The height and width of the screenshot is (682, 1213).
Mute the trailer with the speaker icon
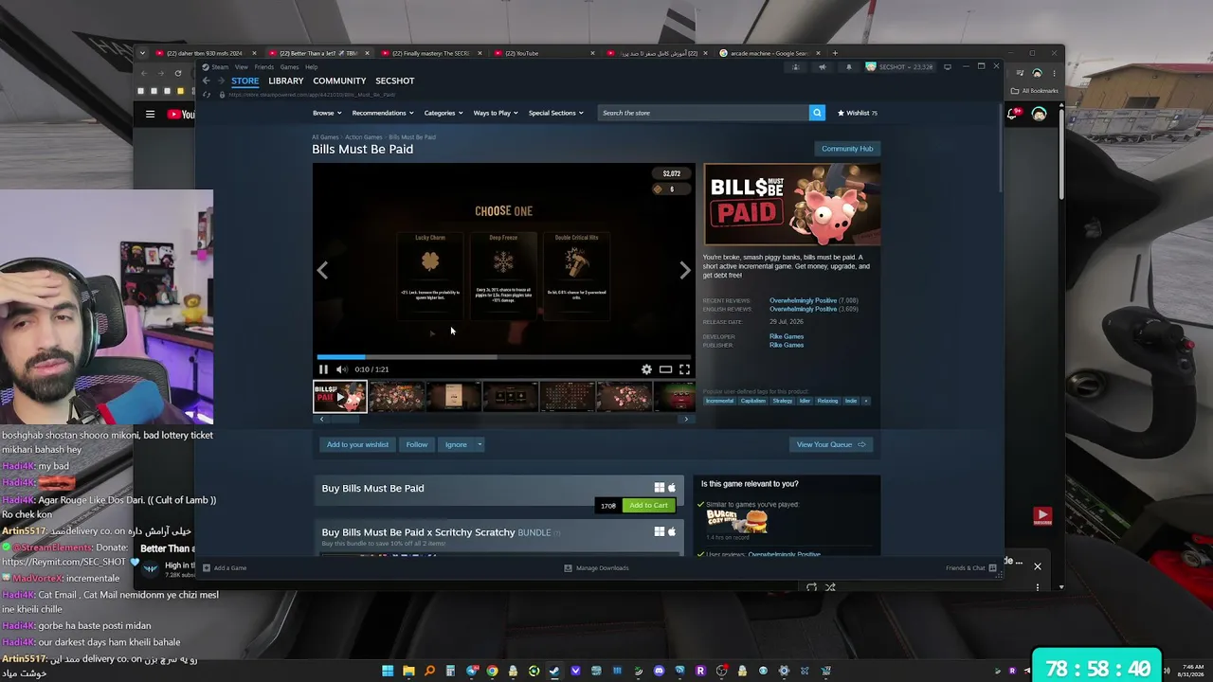point(342,369)
